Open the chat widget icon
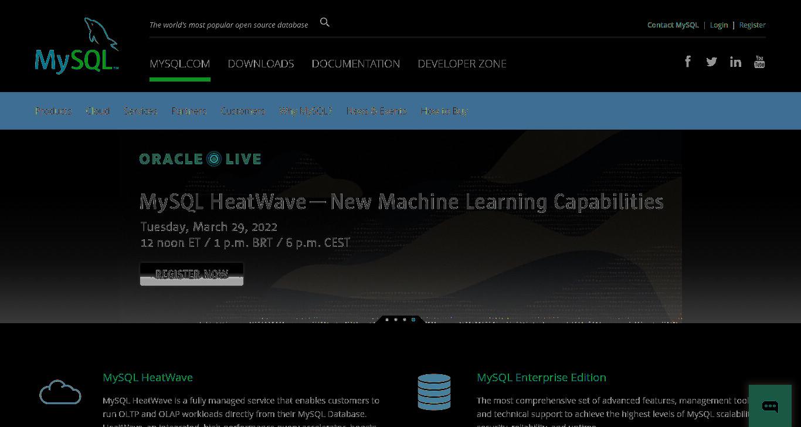801x427 pixels. coord(770,406)
